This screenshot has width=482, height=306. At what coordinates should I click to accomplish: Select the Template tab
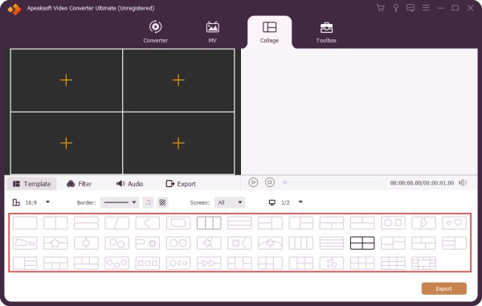tap(31, 184)
